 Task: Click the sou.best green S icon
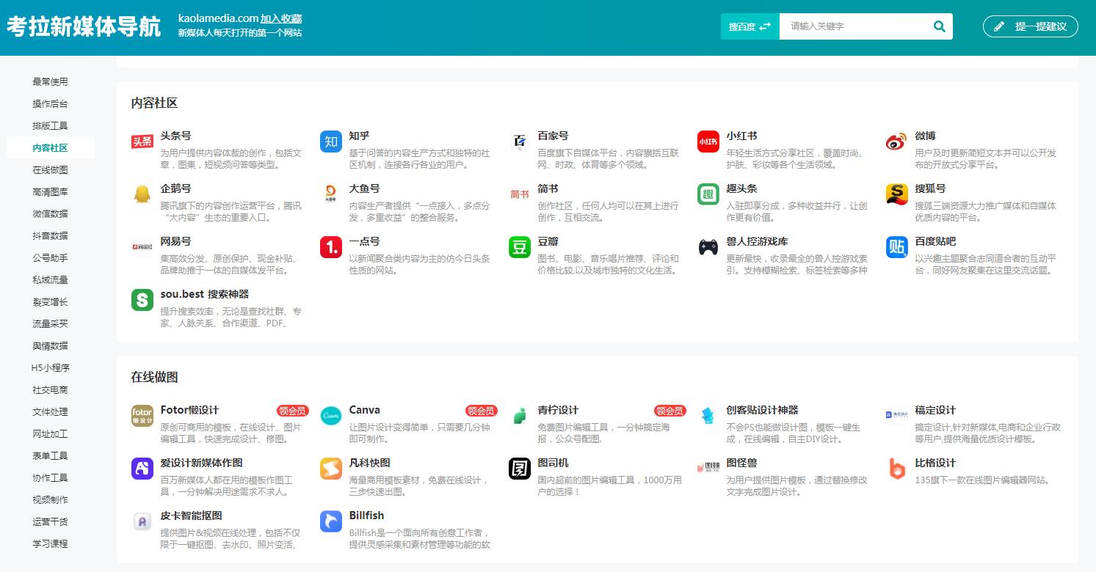[142, 300]
